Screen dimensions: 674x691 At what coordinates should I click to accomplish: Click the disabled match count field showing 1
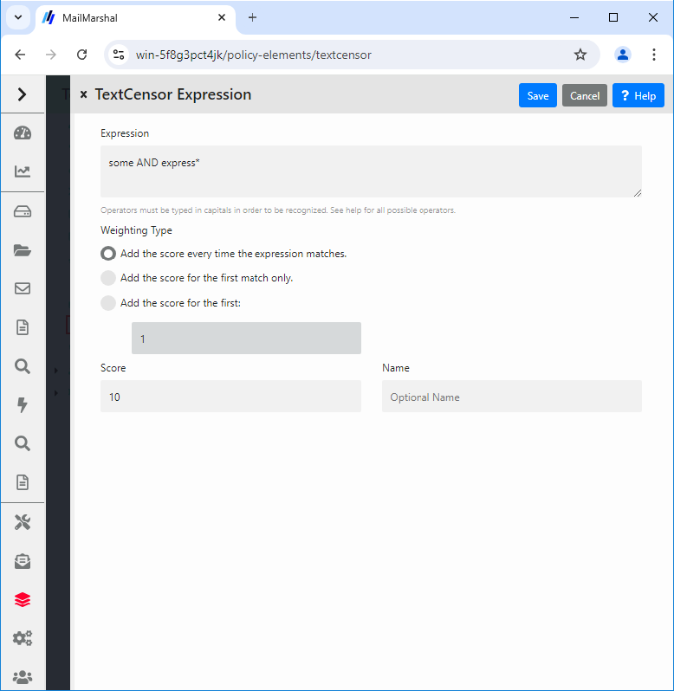(x=246, y=339)
